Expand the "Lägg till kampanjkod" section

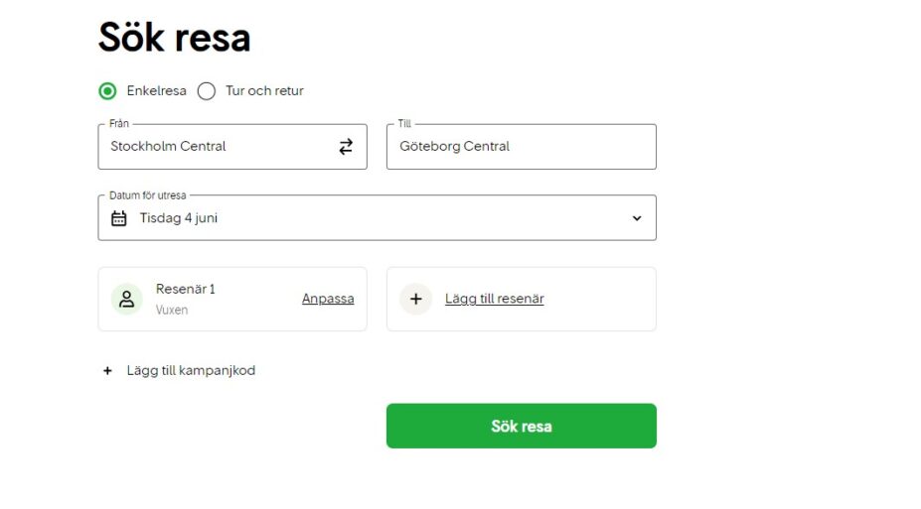point(191,371)
